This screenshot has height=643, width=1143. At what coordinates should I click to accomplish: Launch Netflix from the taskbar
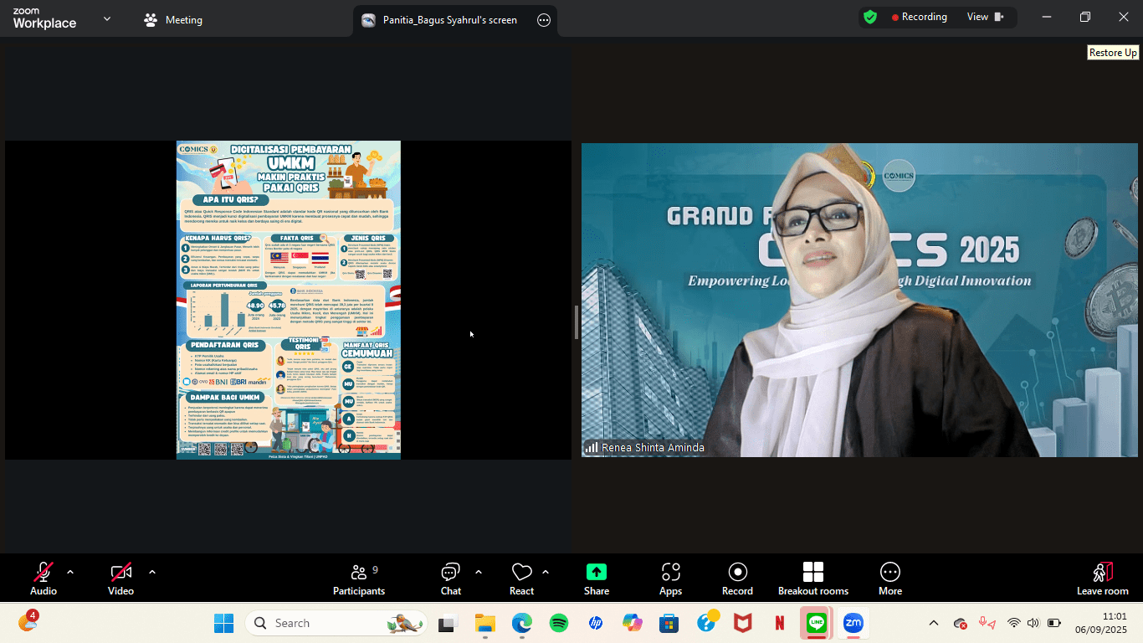(x=780, y=623)
